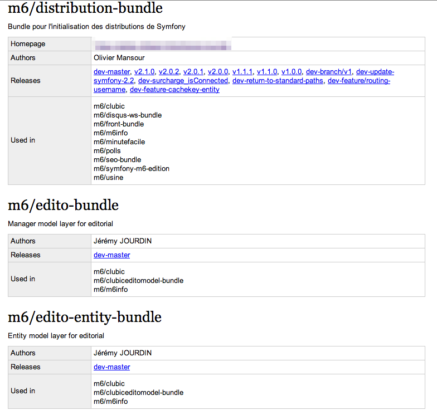Image resolution: width=437 pixels, height=415 pixels.
Task: Open dev-update-symfony-2.2 release link
Action: click(x=375, y=71)
